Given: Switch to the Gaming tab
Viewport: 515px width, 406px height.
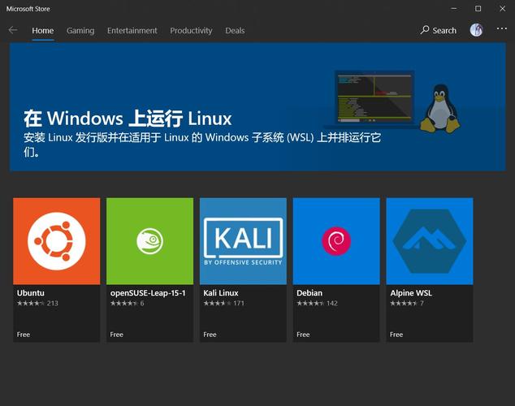Looking at the screenshot, I should coord(80,31).
